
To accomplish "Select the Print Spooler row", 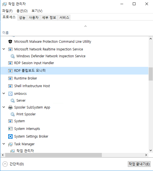I will tap(74, 114).
